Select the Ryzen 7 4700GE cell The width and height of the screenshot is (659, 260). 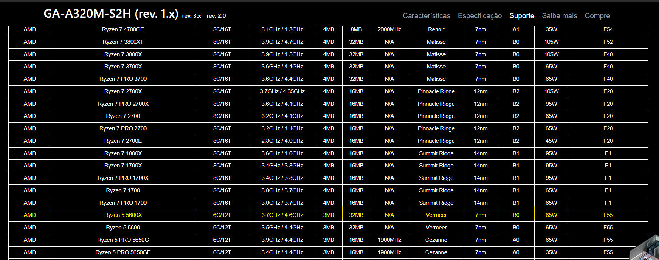click(x=123, y=29)
